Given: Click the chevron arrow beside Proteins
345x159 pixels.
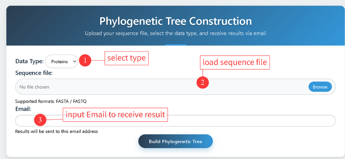Looking at the screenshot, I should coord(75,61).
